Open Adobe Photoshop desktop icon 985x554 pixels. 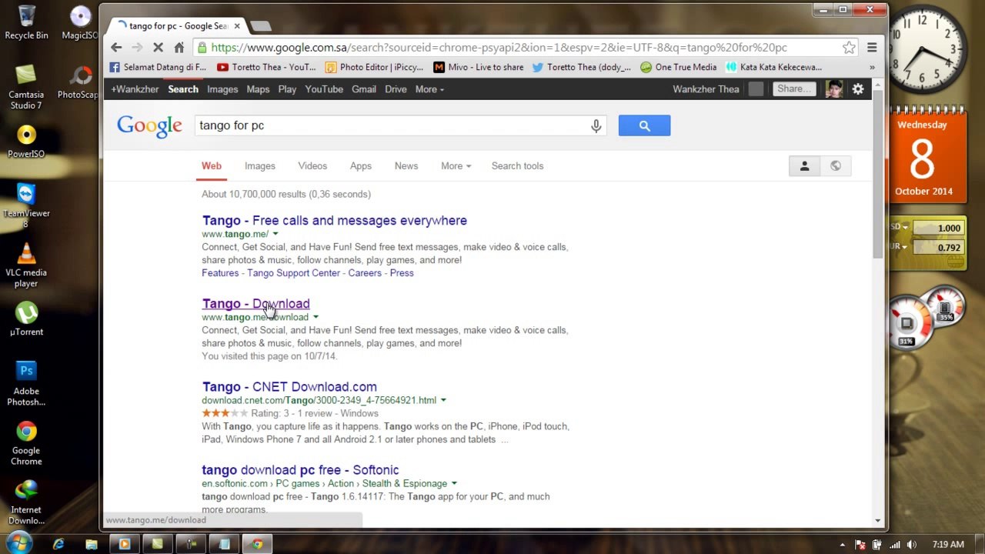pos(26,383)
